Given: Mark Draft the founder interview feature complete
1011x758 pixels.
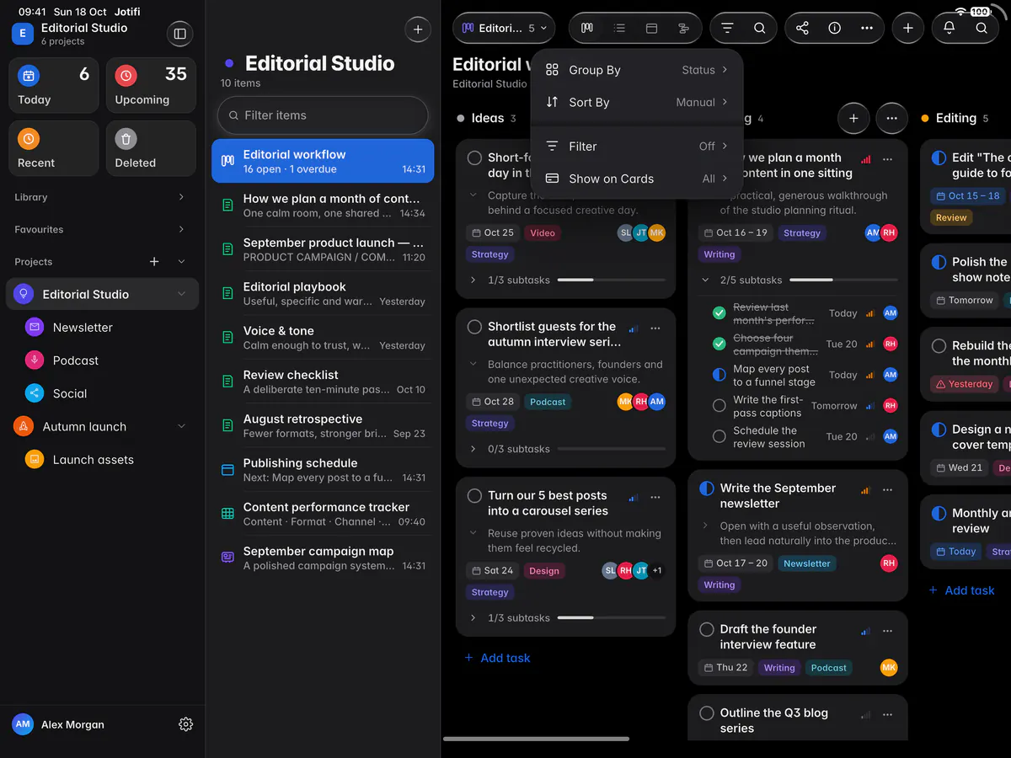Looking at the screenshot, I should click(707, 629).
